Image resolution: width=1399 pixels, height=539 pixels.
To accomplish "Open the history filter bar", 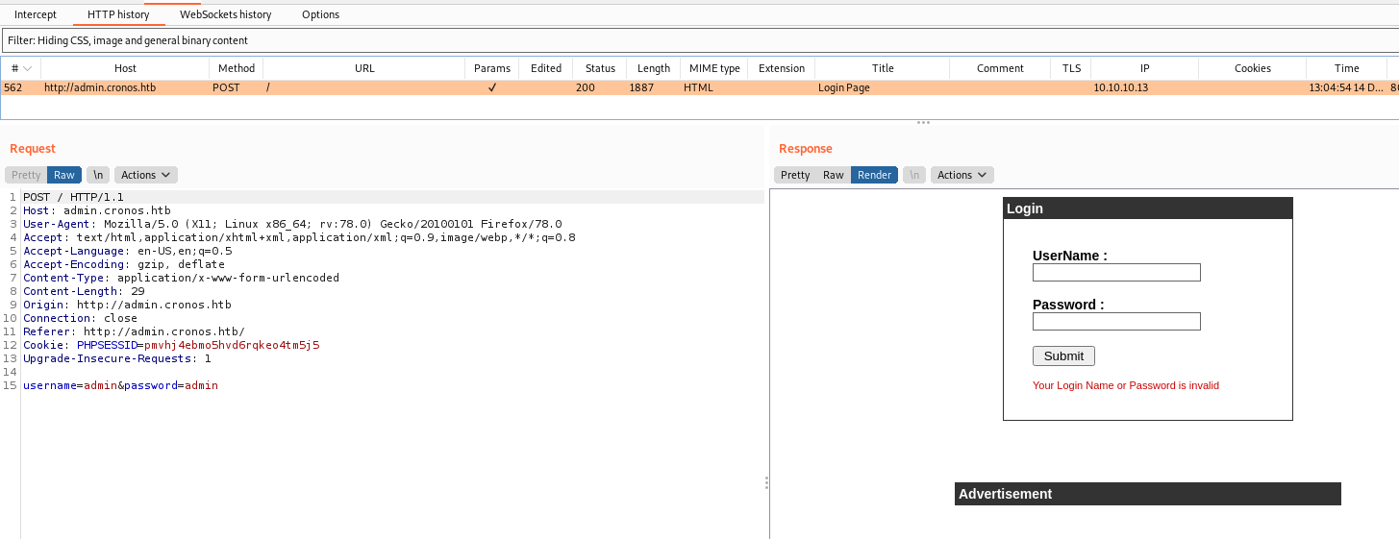I will coord(699,40).
